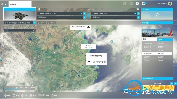Image resolution: width=177 pixels, height=99 pixels.
Task: Open the notifications bell icon
Action: click(x=143, y=4)
